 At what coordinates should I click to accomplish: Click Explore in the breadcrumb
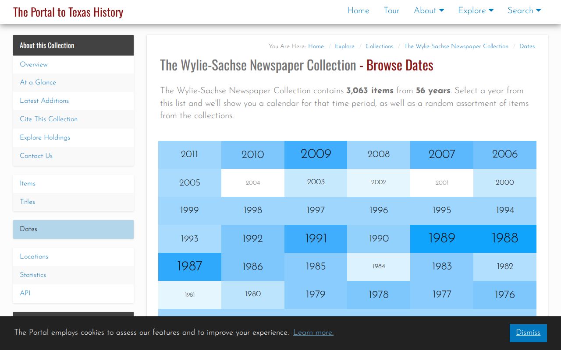344,46
